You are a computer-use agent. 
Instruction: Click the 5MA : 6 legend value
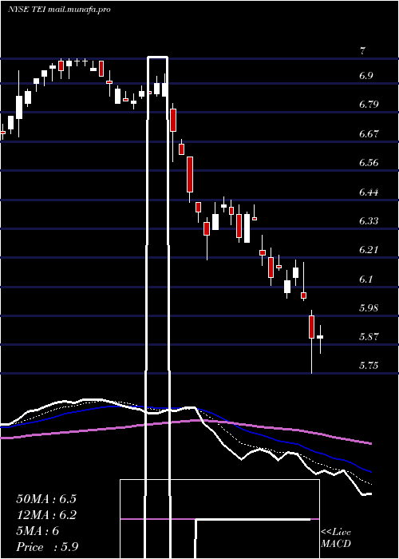coord(38,531)
